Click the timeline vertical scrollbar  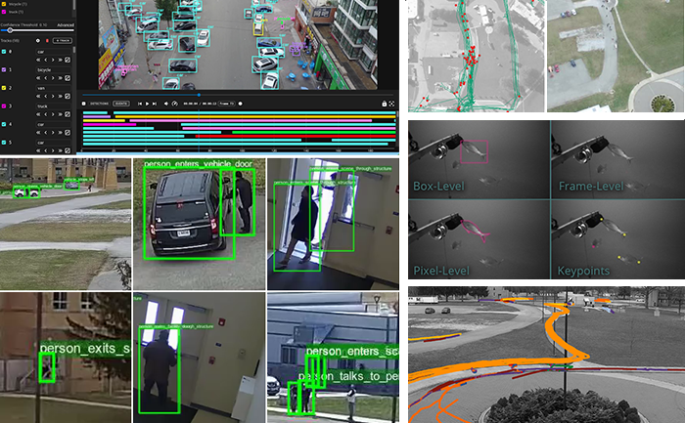click(397, 115)
